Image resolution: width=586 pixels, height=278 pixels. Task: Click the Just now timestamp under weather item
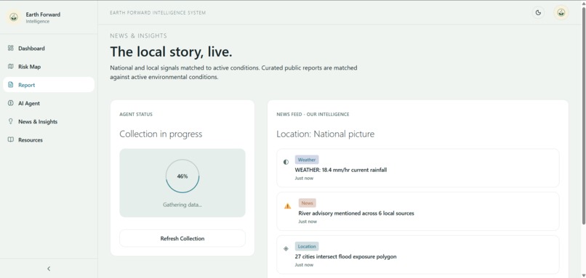coord(304,178)
